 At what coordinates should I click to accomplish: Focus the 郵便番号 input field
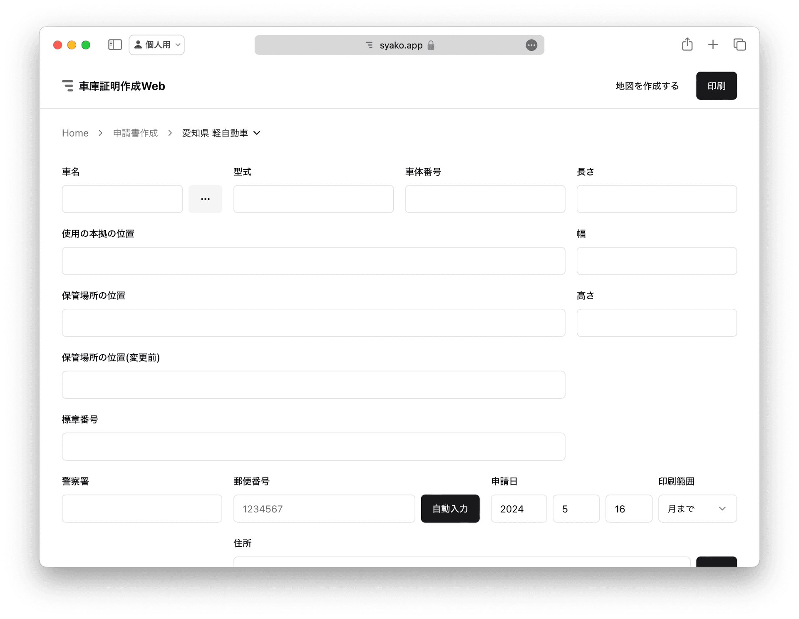click(324, 509)
